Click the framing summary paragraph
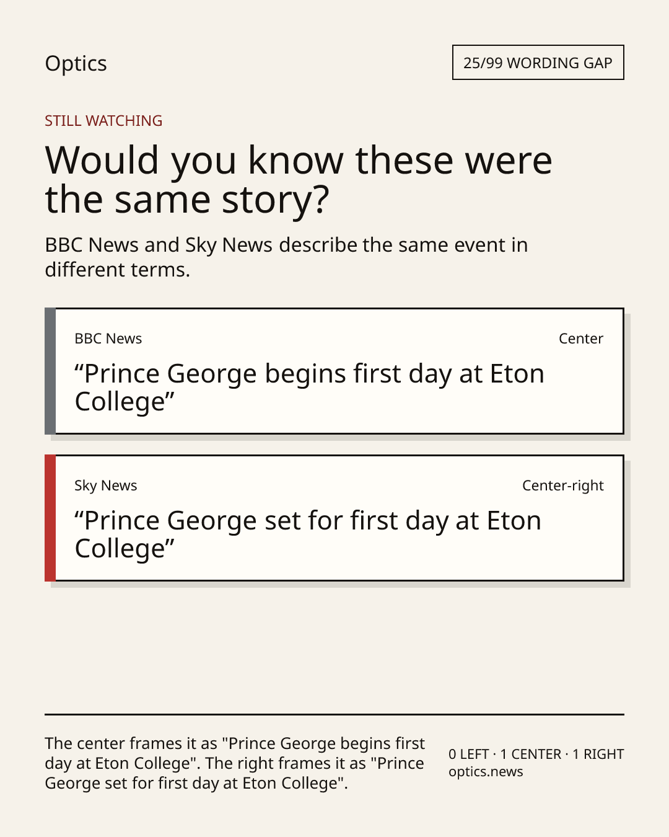 pos(235,763)
